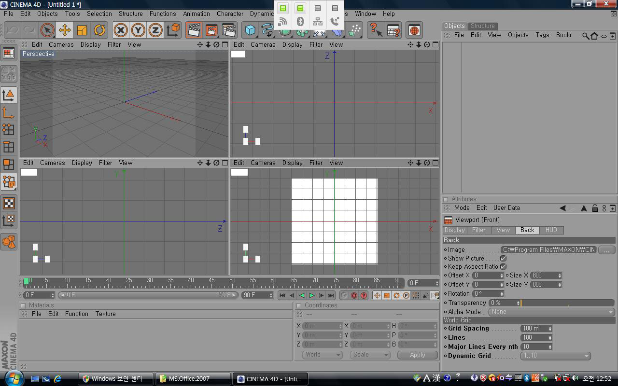Click the Lines value stepper arrows

coord(549,337)
